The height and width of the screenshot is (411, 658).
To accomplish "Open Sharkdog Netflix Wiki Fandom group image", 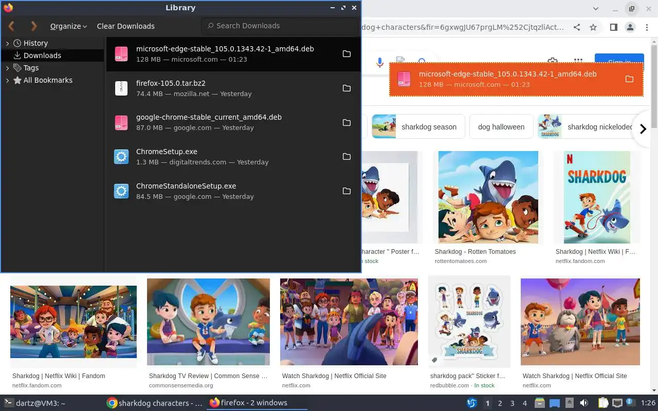I will click(x=74, y=322).
